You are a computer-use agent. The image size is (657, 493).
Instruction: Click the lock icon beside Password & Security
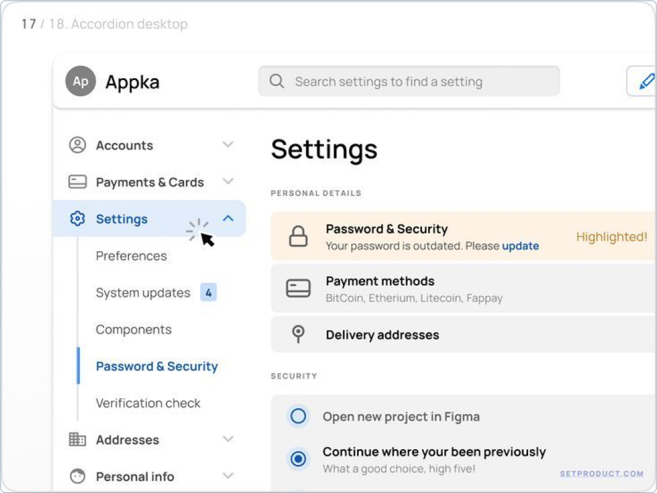[298, 236]
